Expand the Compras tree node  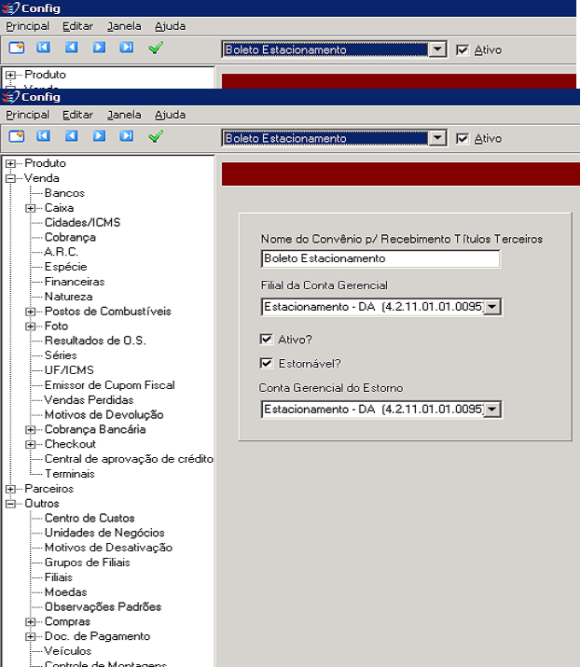point(30,622)
